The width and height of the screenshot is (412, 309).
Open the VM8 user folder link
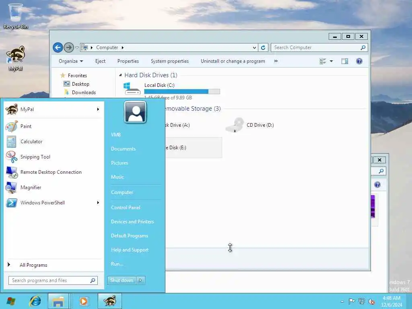click(x=115, y=135)
